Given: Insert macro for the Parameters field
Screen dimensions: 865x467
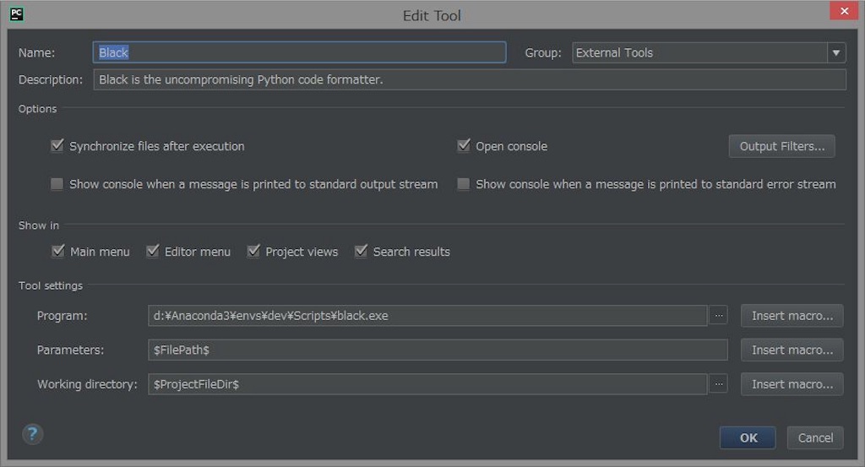Looking at the screenshot, I should (792, 350).
